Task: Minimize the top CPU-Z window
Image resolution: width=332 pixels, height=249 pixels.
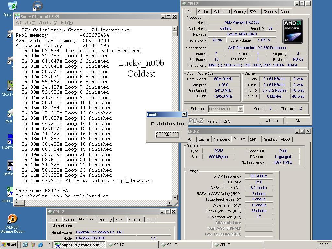Action: tap(297, 4)
